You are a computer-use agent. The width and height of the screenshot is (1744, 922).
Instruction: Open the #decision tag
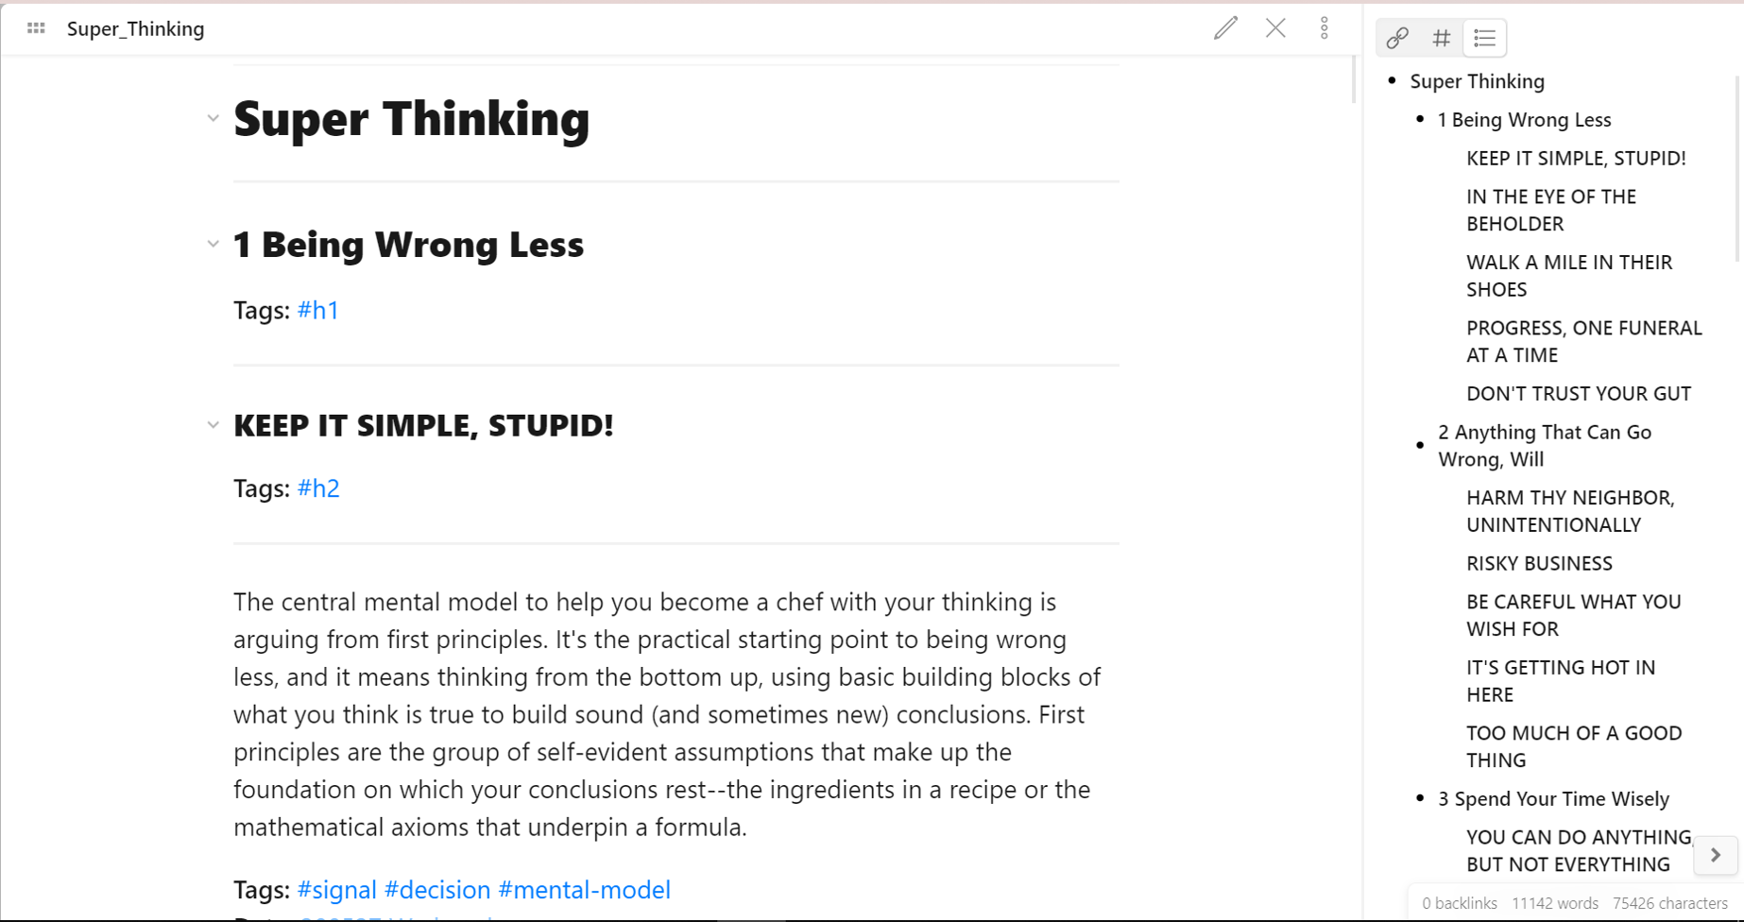pos(437,890)
